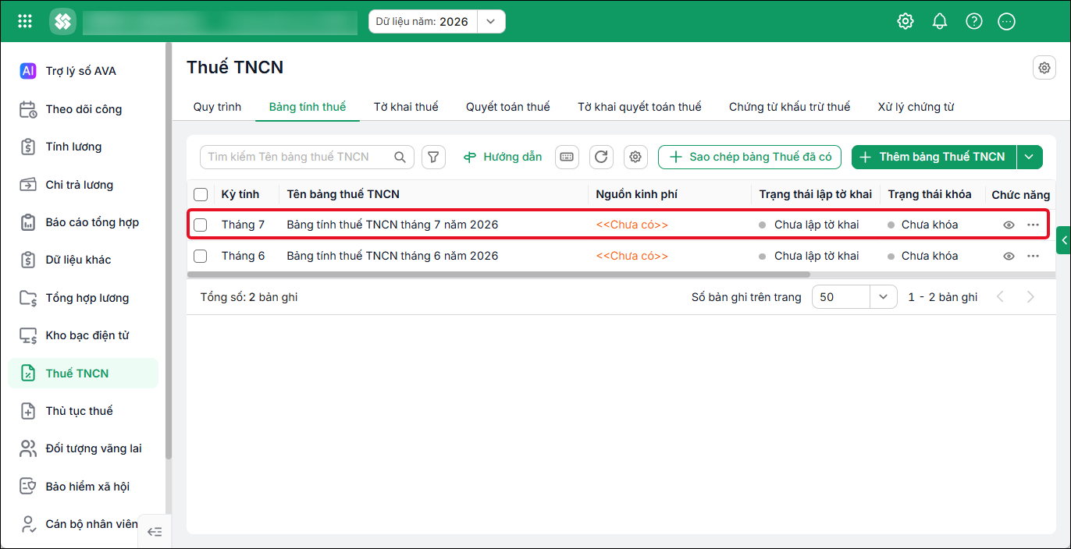
Task: Click Trạng thái lập tờ khai header
Action: [x=816, y=194]
